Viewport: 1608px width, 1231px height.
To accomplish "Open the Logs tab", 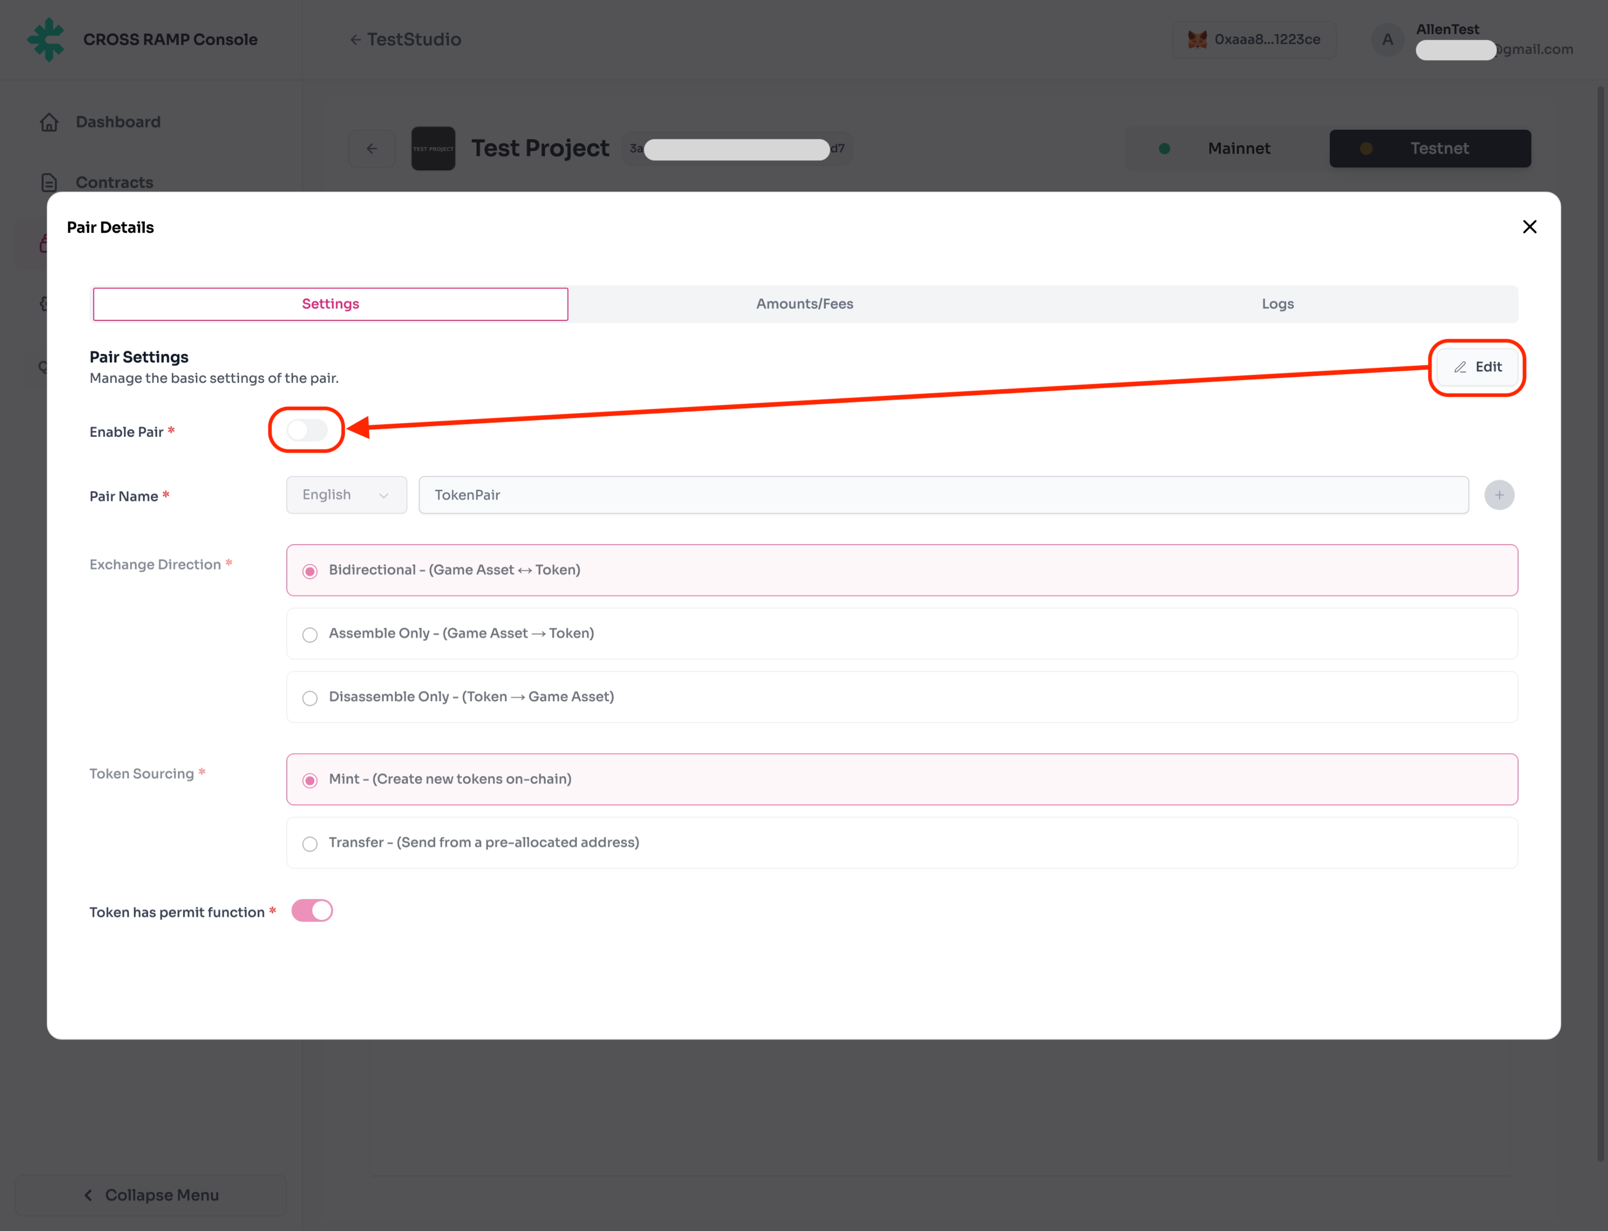I will click(1277, 304).
